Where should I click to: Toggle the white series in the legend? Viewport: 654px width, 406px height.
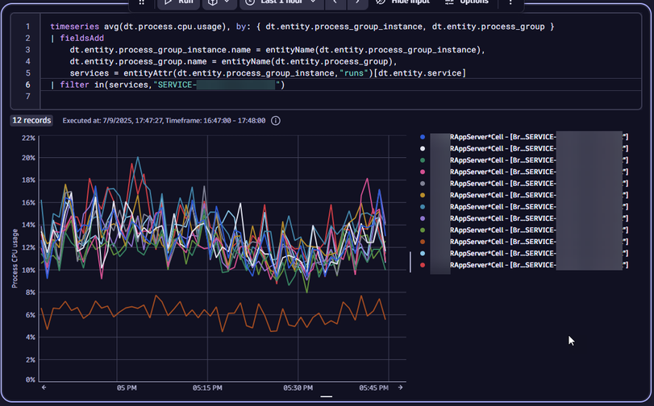[x=423, y=148]
